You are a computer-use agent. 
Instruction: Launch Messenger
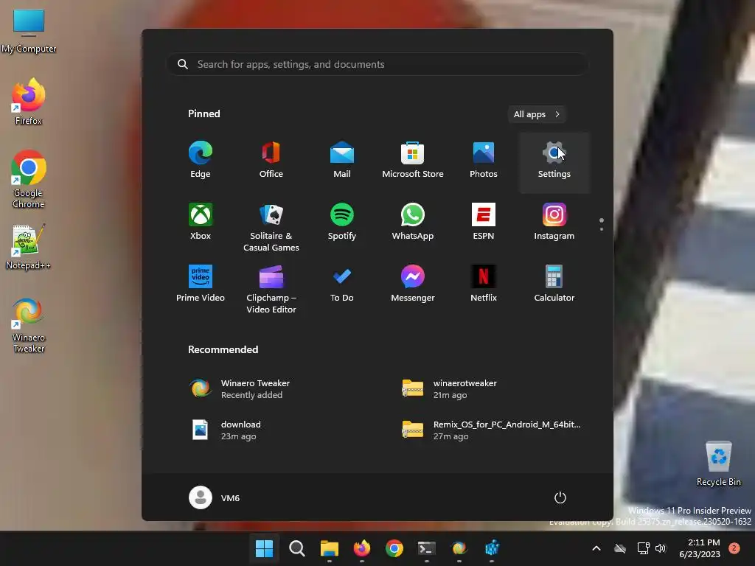point(413,284)
